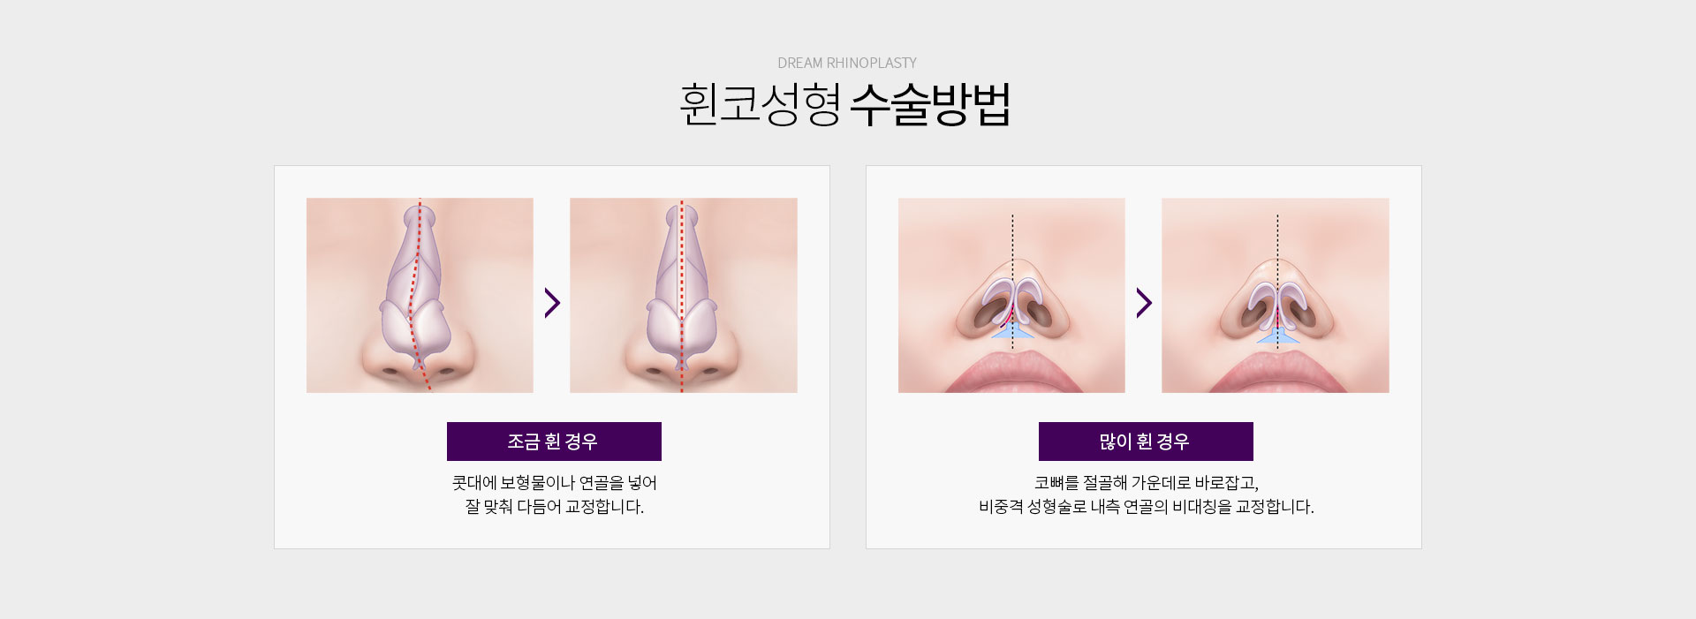Click the blue septum base in before nostril image
This screenshot has height=619, width=1696.
point(1012,331)
